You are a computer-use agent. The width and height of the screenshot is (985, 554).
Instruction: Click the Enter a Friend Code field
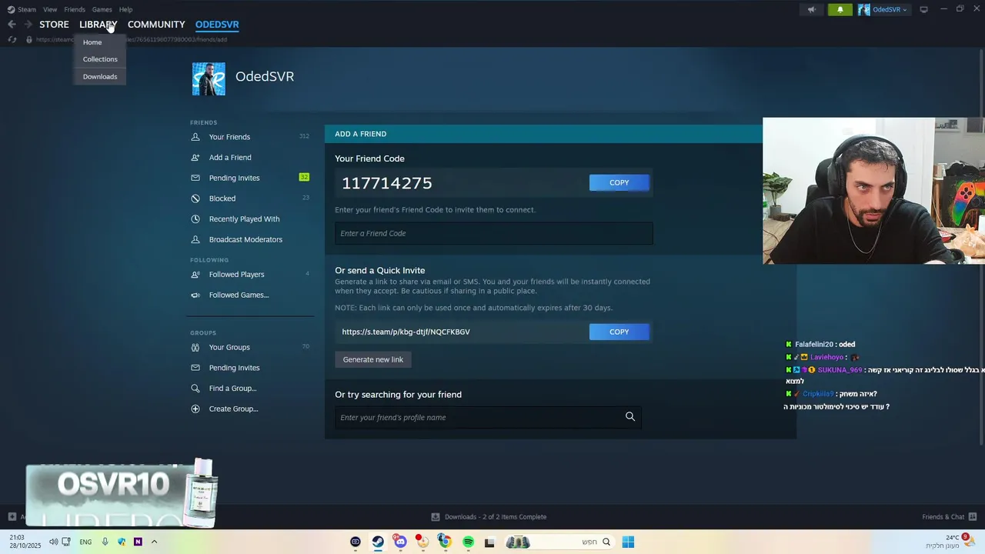[x=493, y=233]
